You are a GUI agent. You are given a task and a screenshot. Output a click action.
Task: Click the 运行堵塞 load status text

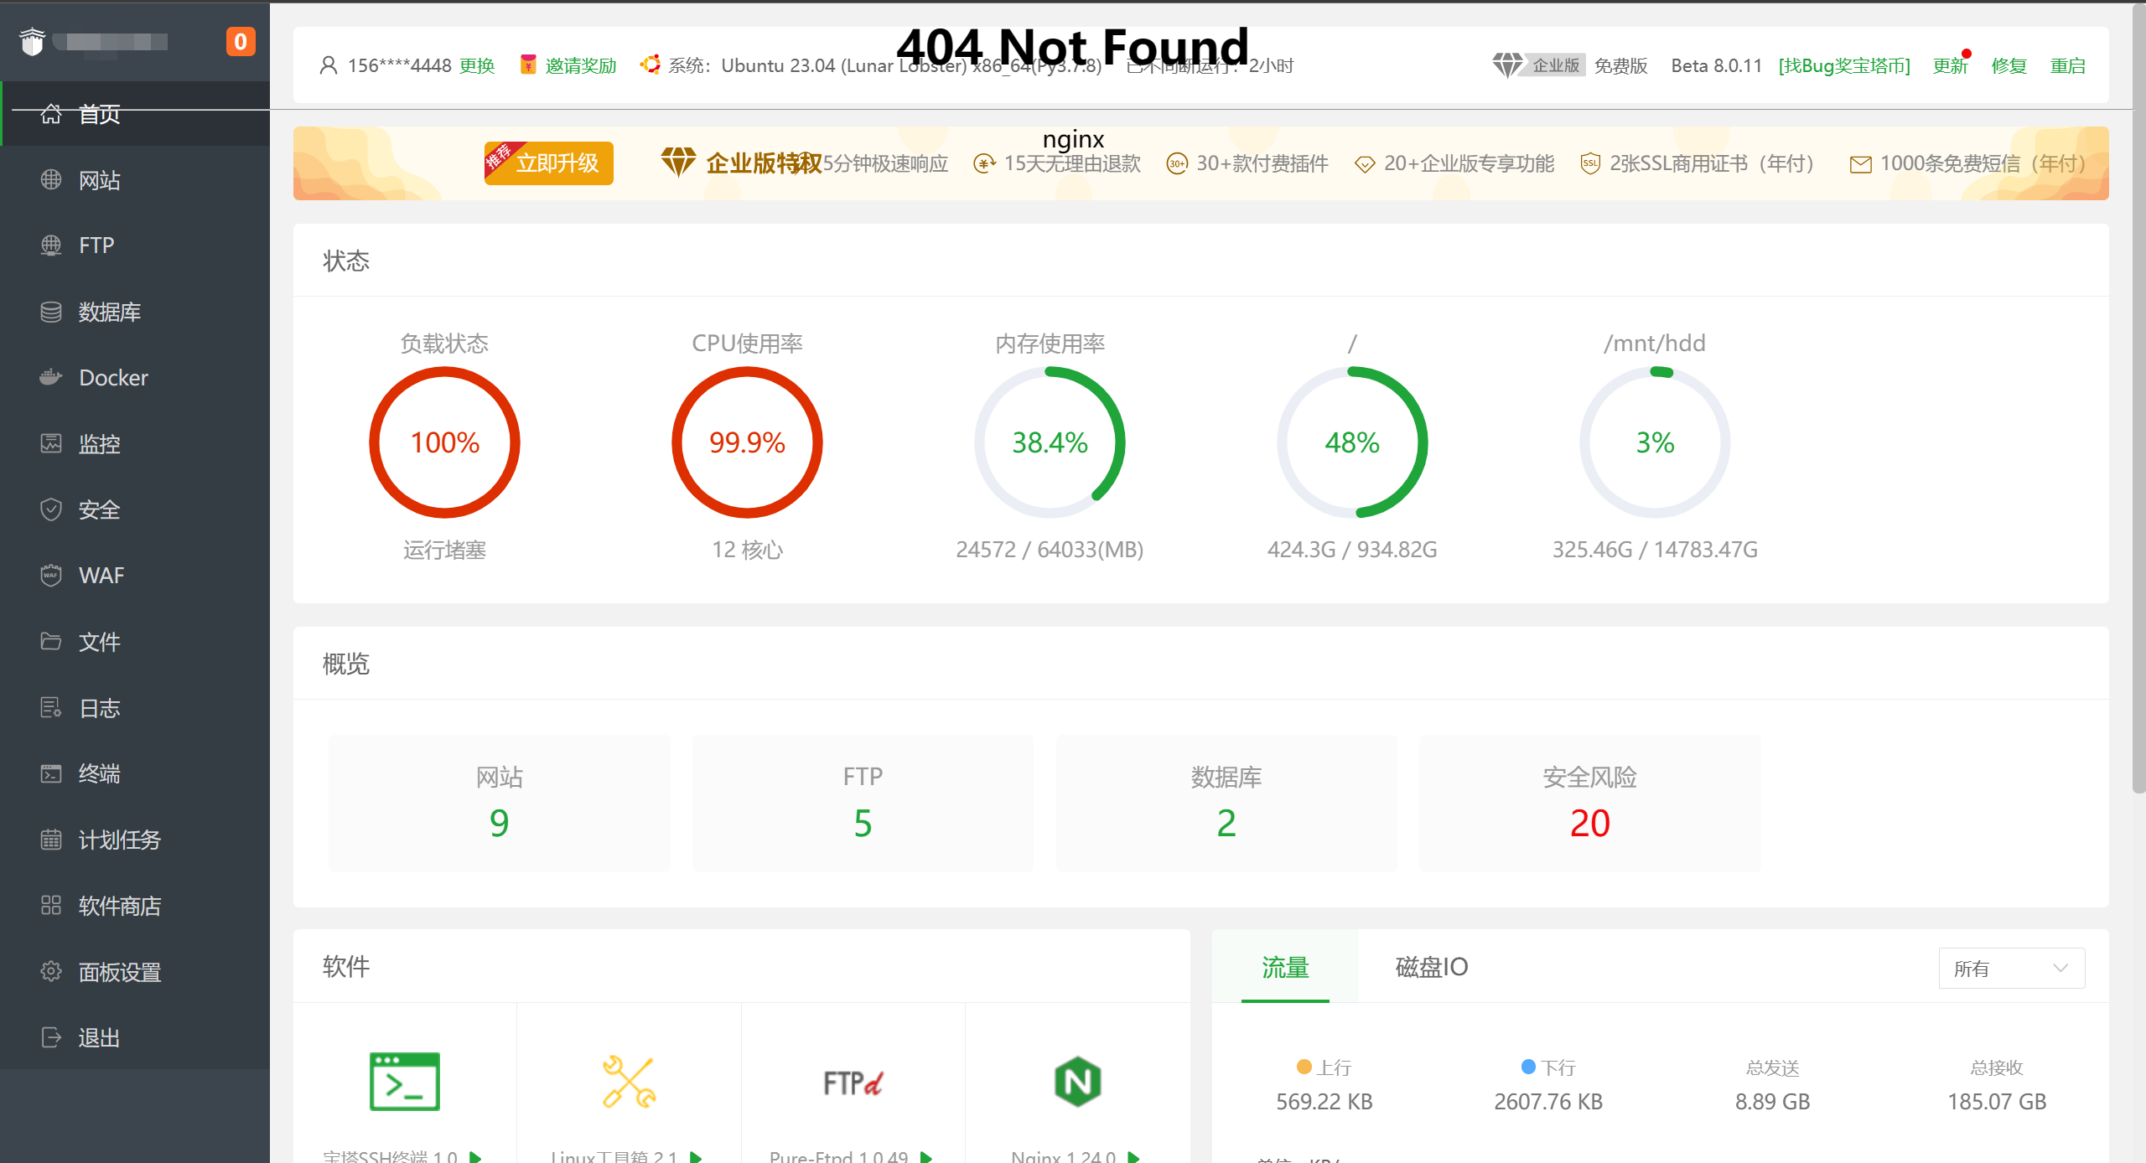pos(444,550)
